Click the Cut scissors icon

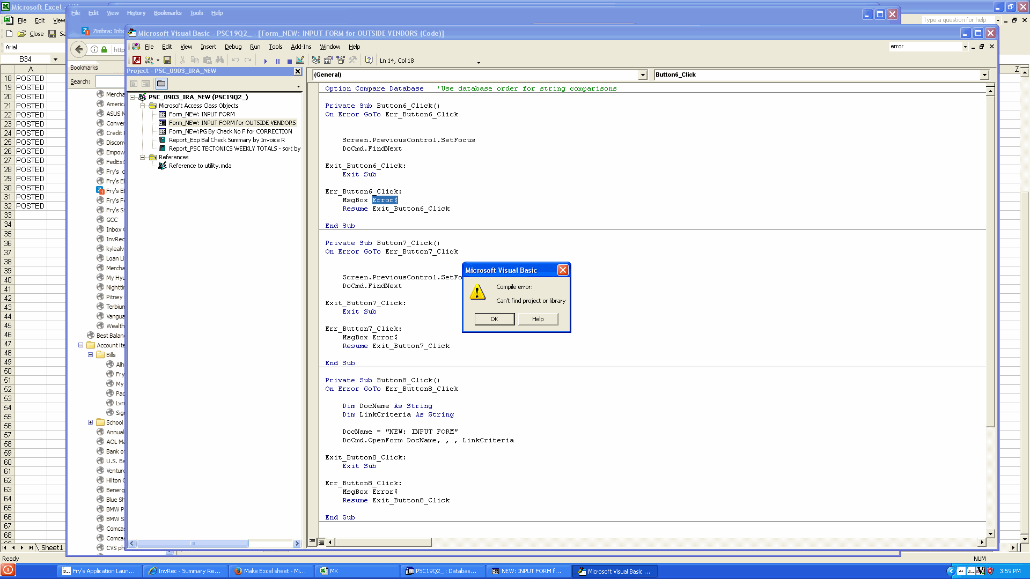[182, 61]
